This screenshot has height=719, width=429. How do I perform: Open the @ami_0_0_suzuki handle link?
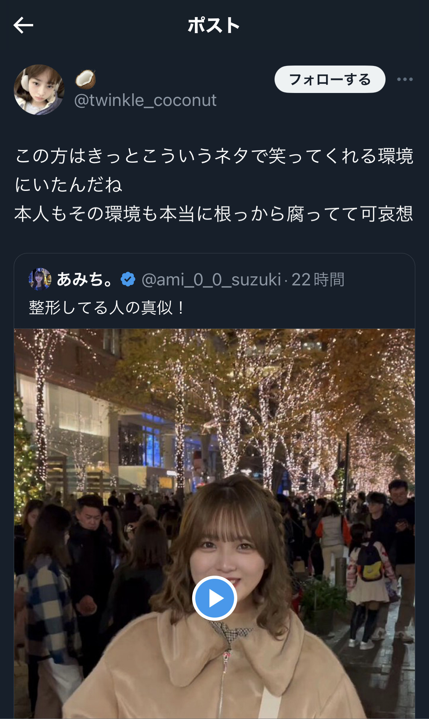point(211,280)
